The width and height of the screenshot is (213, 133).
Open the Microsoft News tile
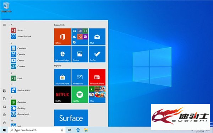(97, 77)
